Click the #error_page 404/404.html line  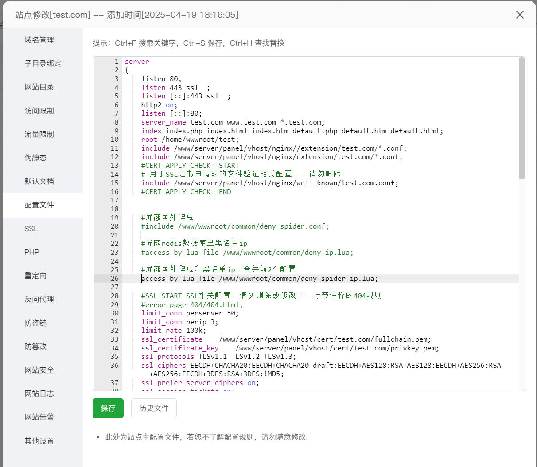tap(192, 305)
